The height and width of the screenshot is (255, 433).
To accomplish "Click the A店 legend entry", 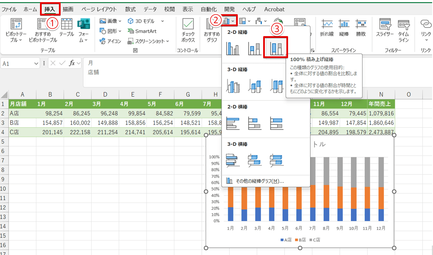I will point(286,240).
